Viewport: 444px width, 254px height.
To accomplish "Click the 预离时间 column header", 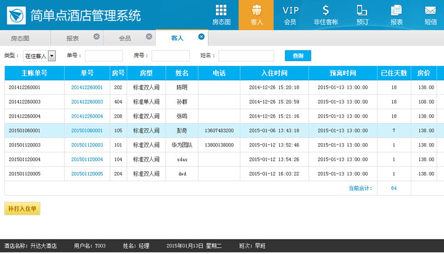I will pyautogui.click(x=343, y=73).
